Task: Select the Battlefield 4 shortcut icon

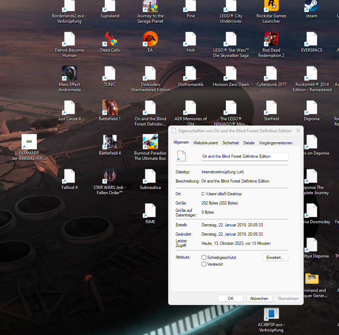Action: pos(110,142)
